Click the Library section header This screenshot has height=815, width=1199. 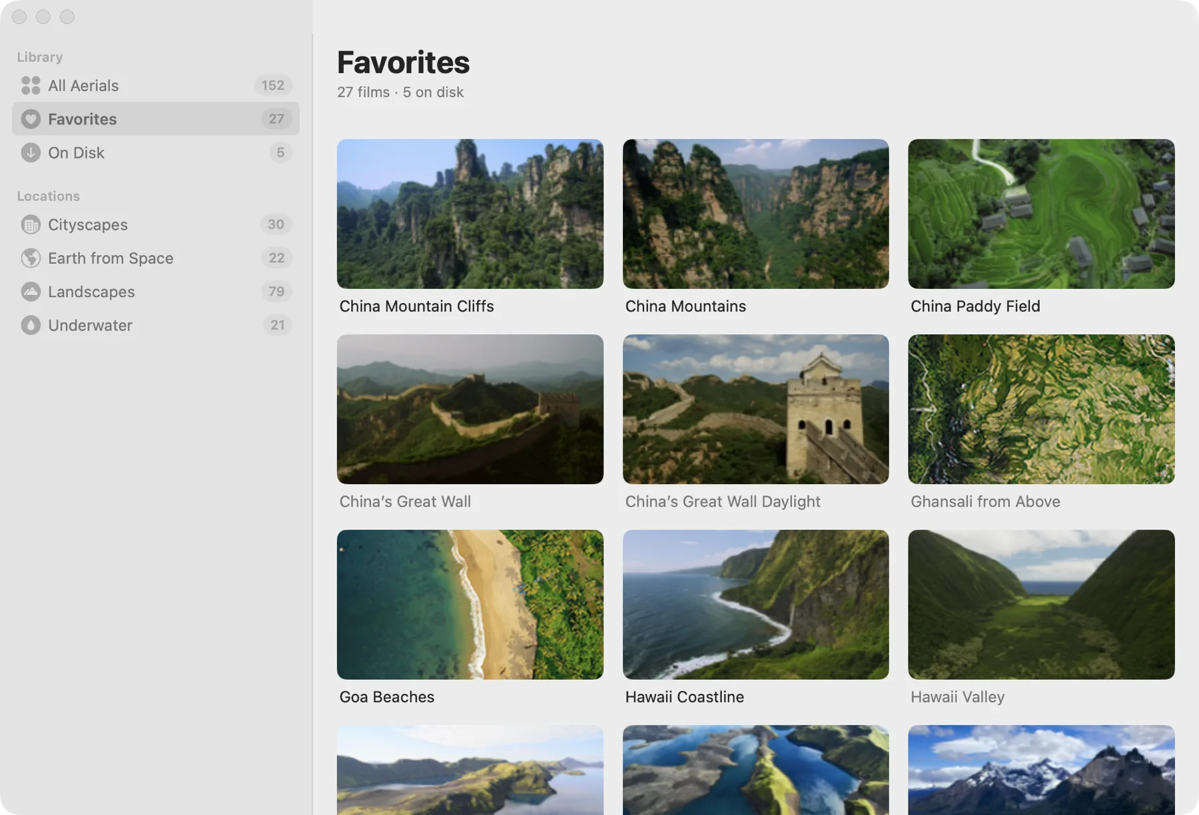click(x=40, y=57)
